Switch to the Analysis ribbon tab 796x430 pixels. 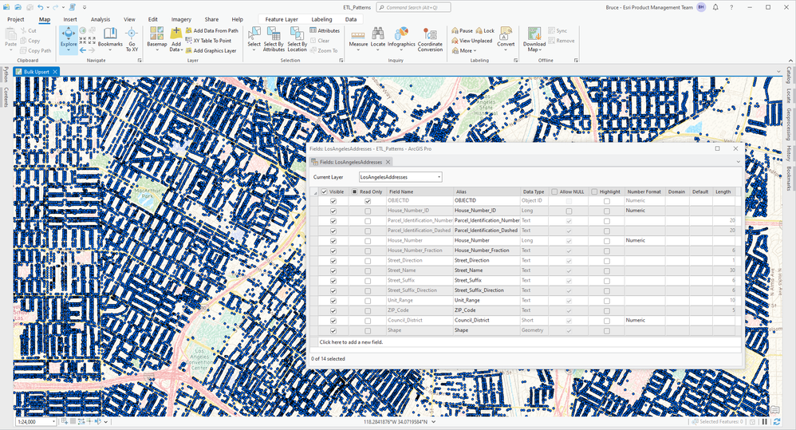(x=100, y=19)
